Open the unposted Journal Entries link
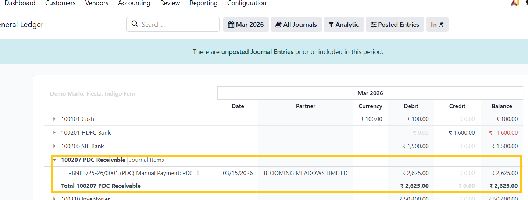The height and width of the screenshot is (200, 528). point(257,52)
